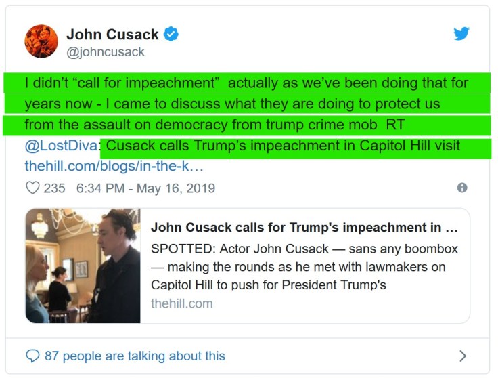
Task: Like the tweet with the heart icon
Action: pos(32,188)
